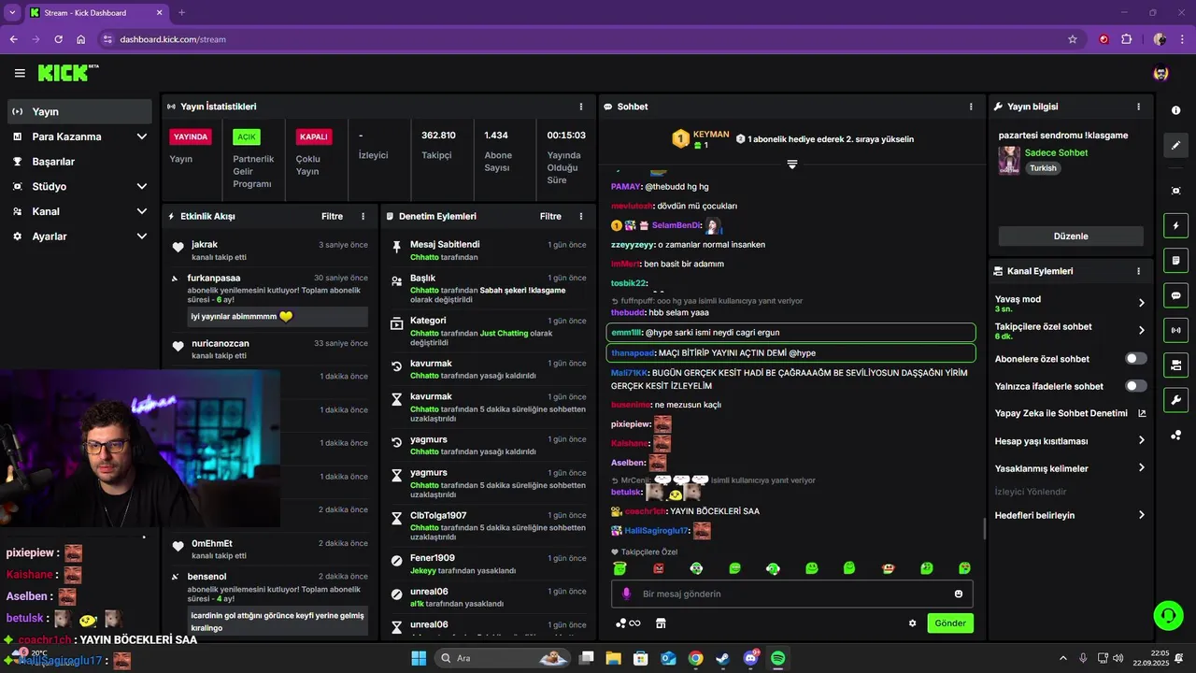Open Windows Start menu on taskbar
Screen dimensions: 1196x673
tap(419, 658)
